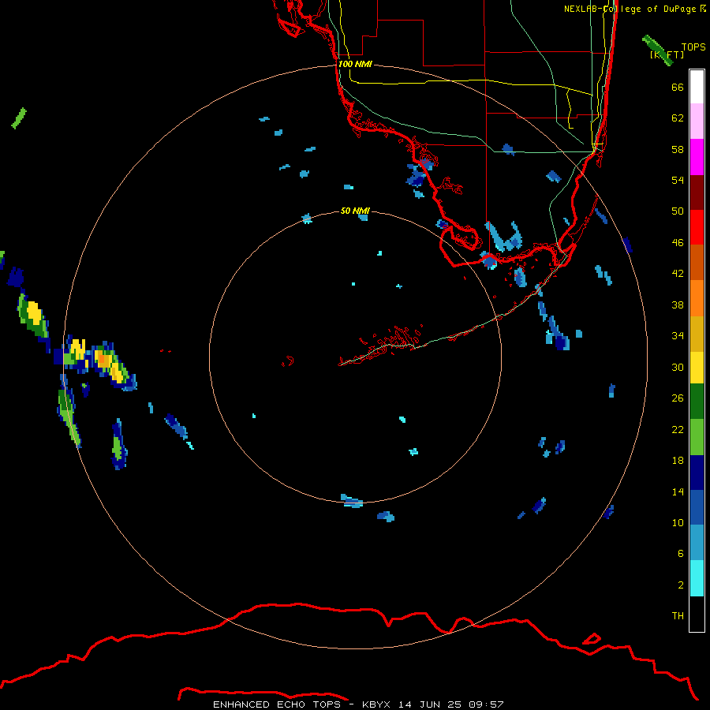Click the legend value "34"
Image resolution: width=710 pixels, height=710 pixels.
[x=678, y=335]
